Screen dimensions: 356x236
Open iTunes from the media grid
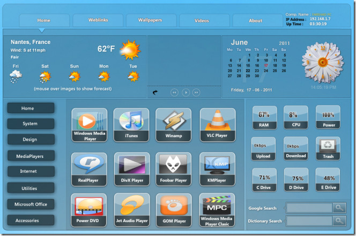(131, 125)
